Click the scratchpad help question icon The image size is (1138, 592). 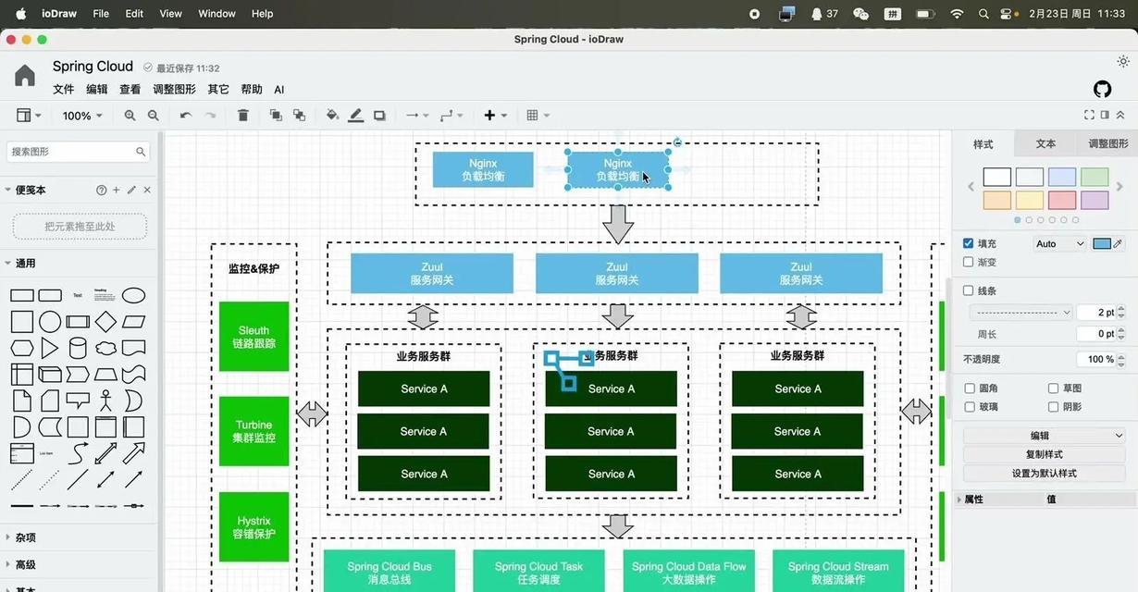click(x=102, y=190)
